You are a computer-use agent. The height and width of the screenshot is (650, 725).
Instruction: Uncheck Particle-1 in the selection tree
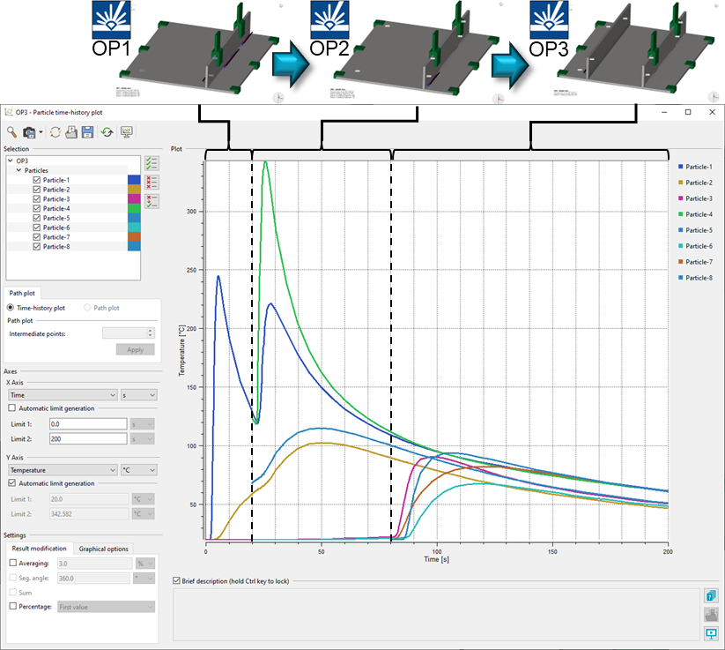coord(37,180)
